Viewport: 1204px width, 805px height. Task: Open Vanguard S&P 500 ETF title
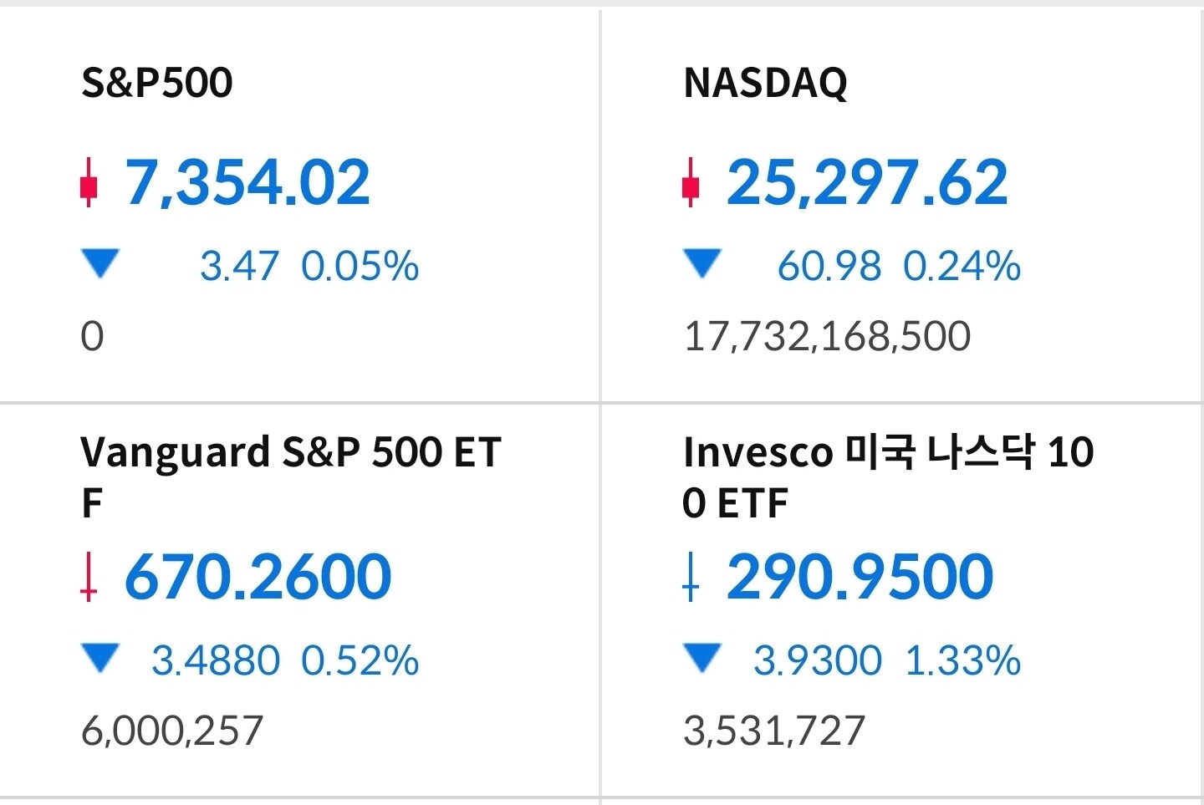[x=291, y=477]
